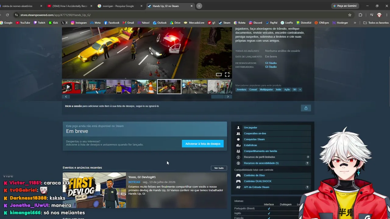The width and height of the screenshot is (390, 219).
Task: Open the media control icon in the browser toolbar
Action: pos(372,15)
